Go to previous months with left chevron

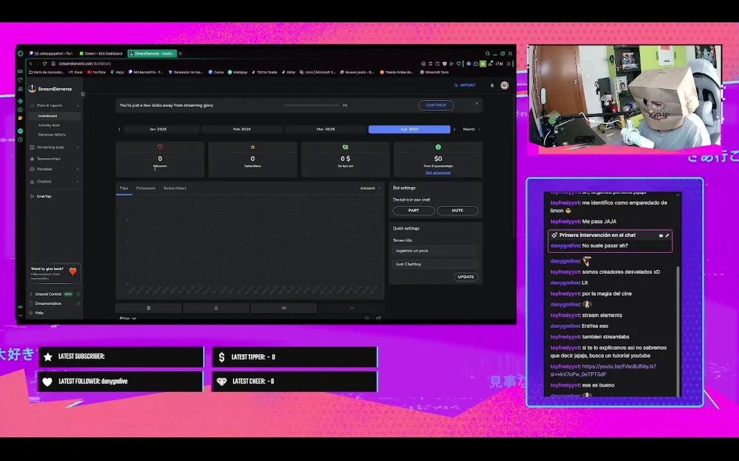[x=119, y=129]
